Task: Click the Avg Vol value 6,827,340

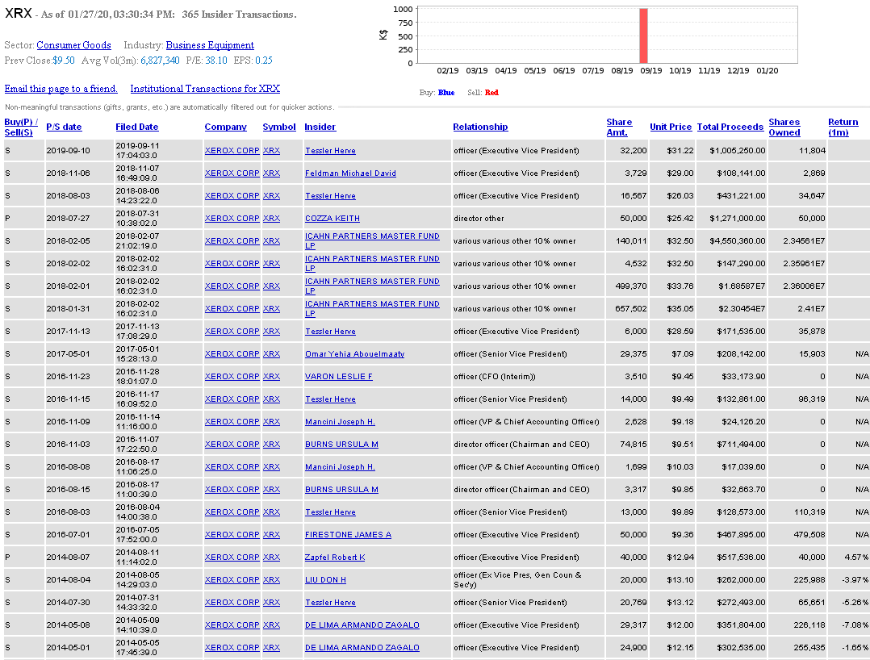Action: click(160, 61)
